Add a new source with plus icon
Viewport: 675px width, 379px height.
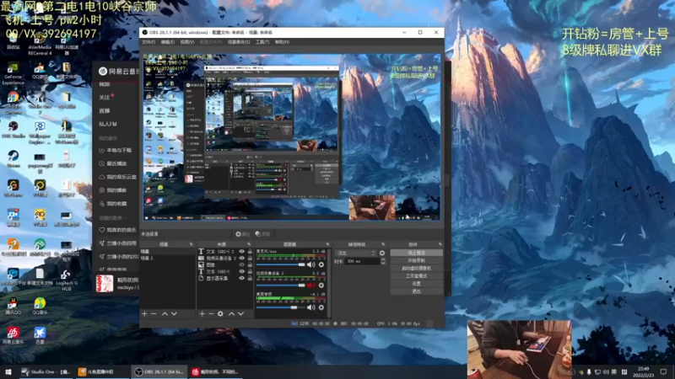[202, 313]
